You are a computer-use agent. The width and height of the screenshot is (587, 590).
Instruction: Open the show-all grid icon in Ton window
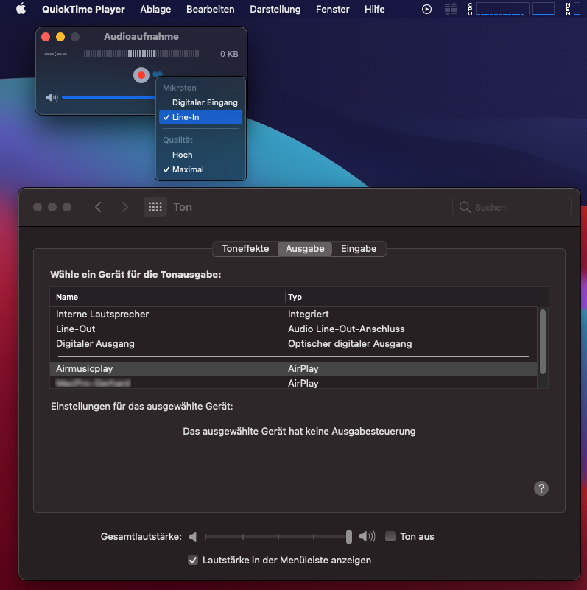tap(155, 207)
